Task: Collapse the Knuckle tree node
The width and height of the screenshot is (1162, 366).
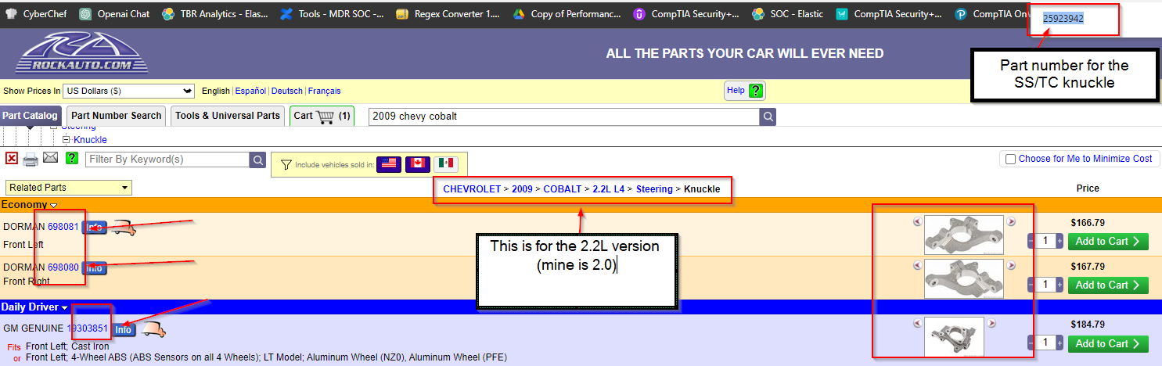Action: point(67,140)
